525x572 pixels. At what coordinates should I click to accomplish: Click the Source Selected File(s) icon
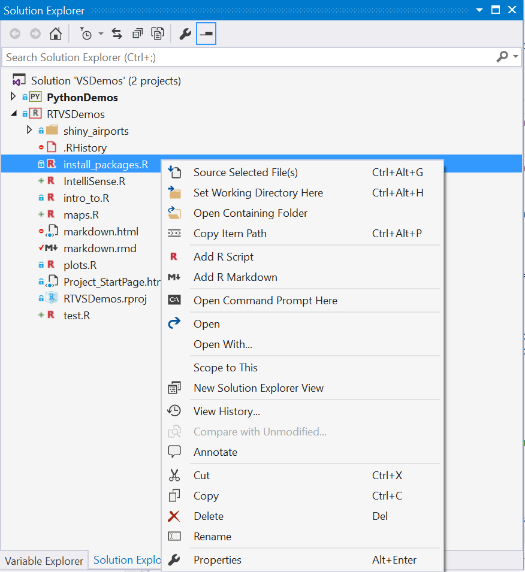coord(174,172)
